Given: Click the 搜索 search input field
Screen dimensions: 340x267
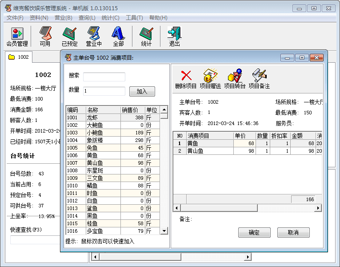Looking at the screenshot, I should [x=104, y=77].
